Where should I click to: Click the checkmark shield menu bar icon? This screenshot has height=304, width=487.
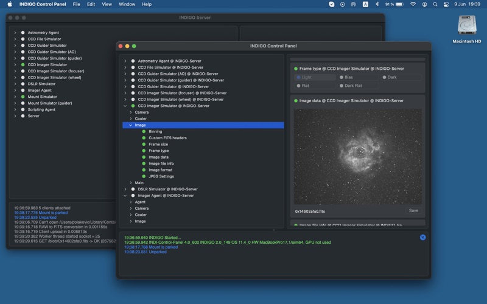point(331,4)
